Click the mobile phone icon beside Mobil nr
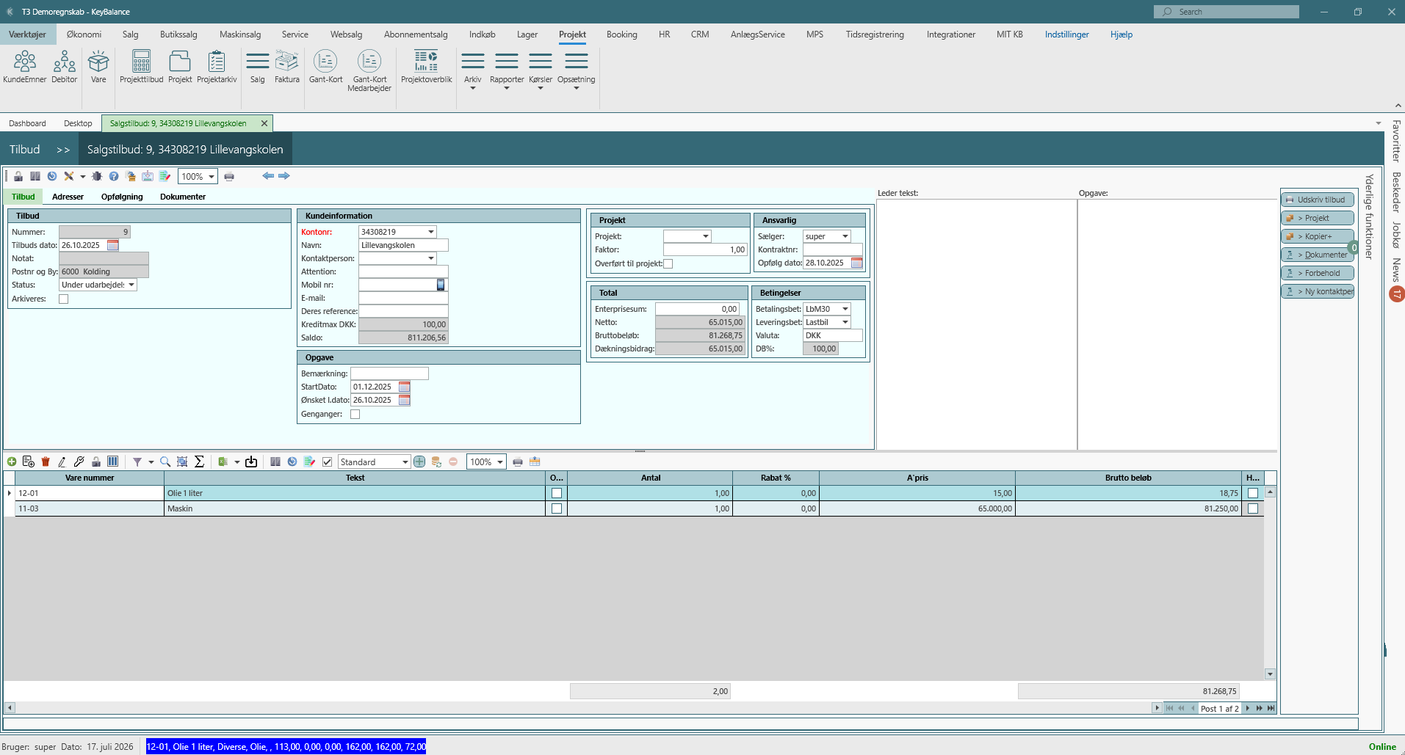This screenshot has width=1405, height=755. pyautogui.click(x=441, y=285)
